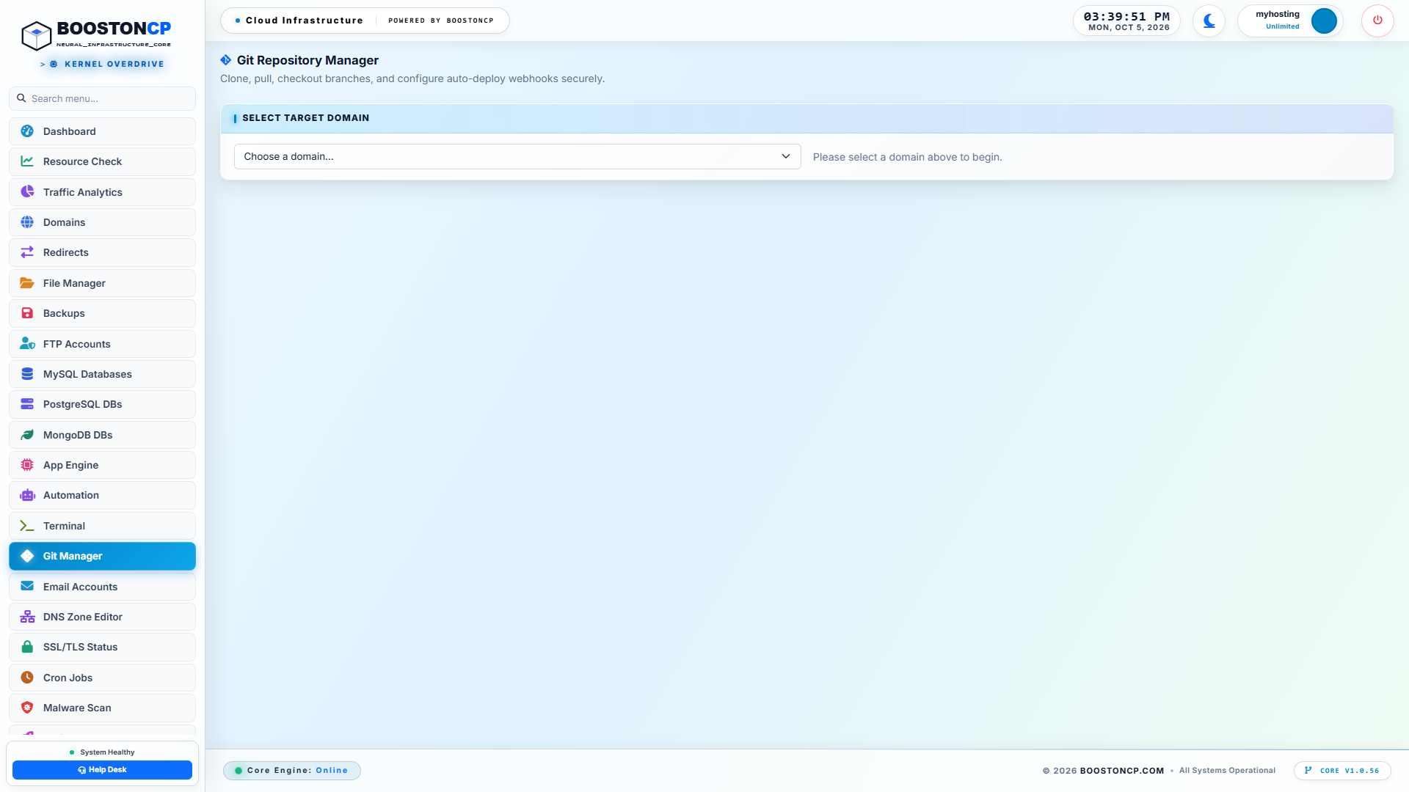Focus the Search menu input field
1409x792 pixels.
(102, 98)
